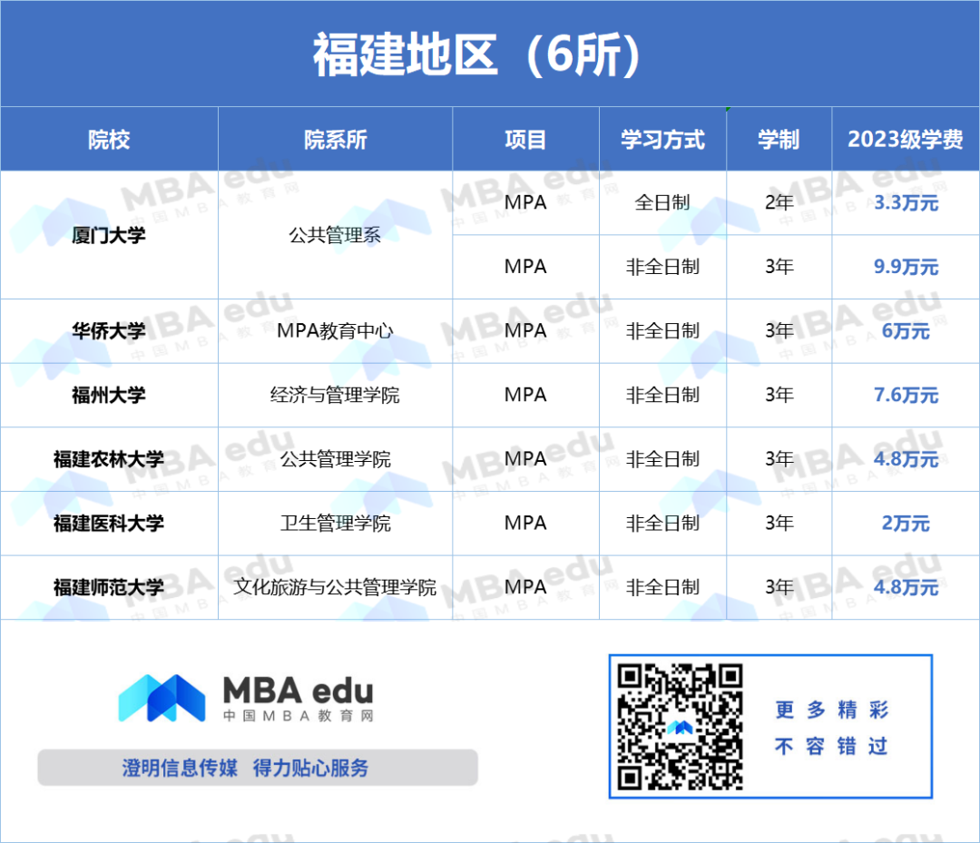Click the QR code image

tap(680, 727)
